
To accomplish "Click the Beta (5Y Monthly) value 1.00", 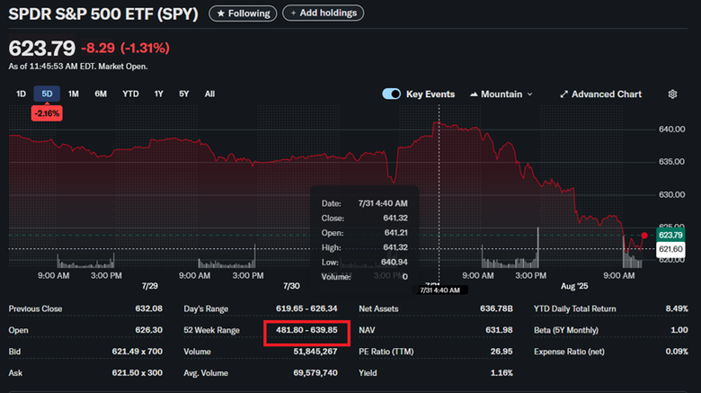I will pos(679,330).
